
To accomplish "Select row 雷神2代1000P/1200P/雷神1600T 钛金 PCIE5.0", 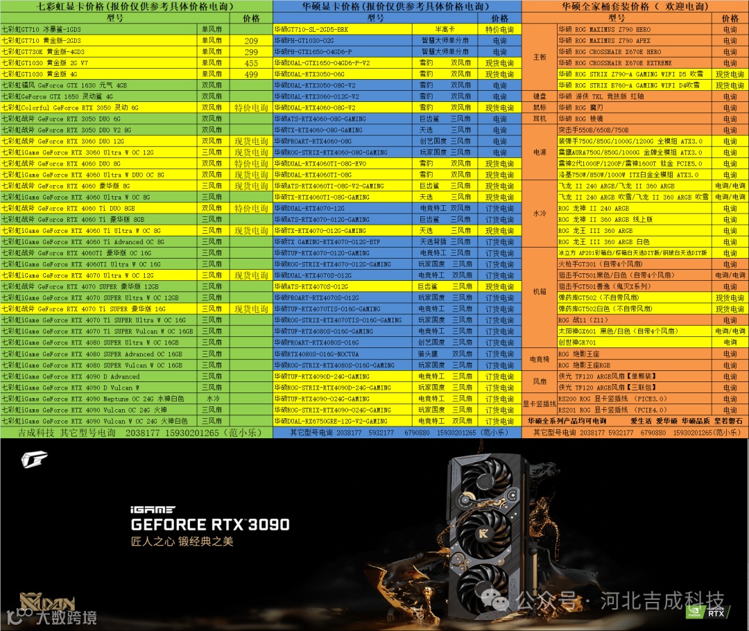I will pos(653,164).
